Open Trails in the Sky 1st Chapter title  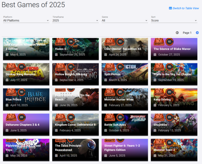point(173,74)
